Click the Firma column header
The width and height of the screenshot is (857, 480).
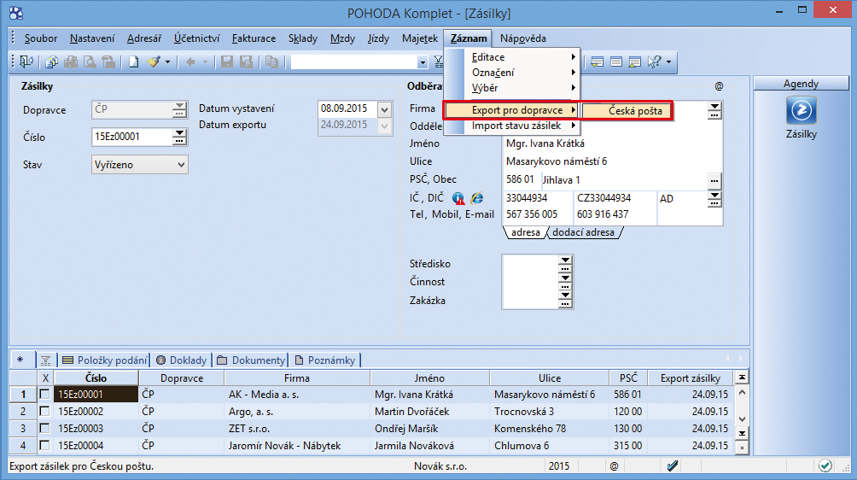297,378
